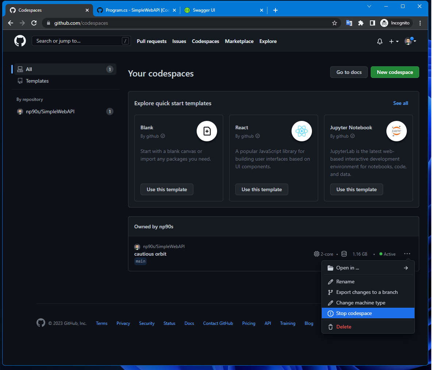The width and height of the screenshot is (432, 370).
Task: Choose Export changes to a branch
Action: (368, 292)
